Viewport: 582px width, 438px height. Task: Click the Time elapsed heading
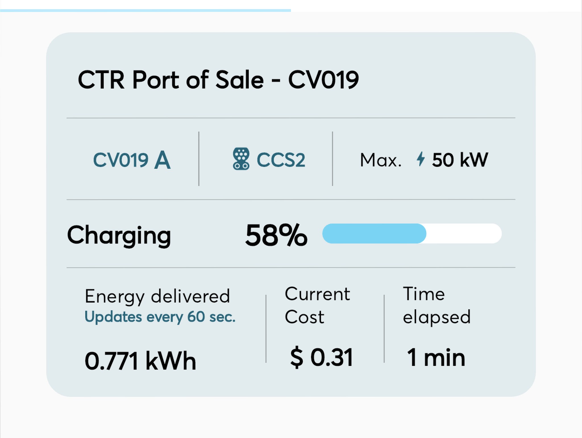(x=437, y=305)
